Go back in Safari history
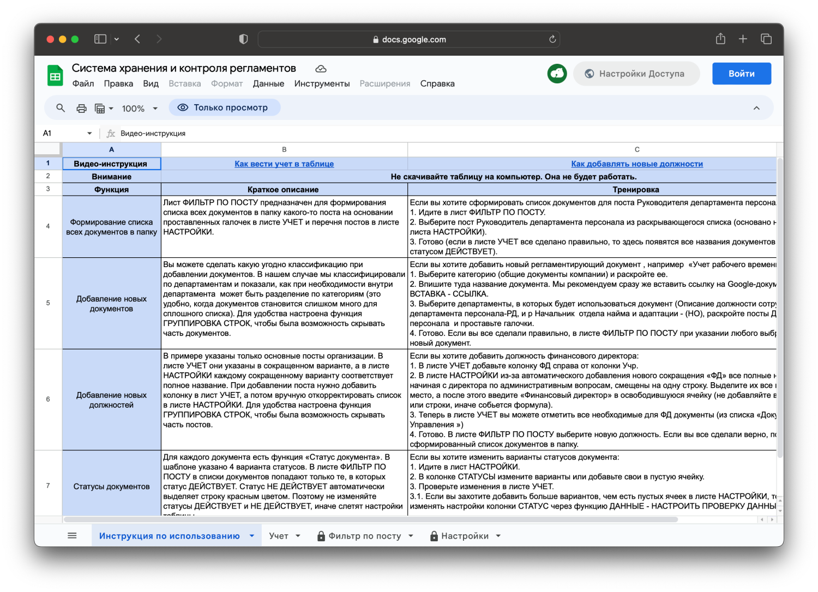This screenshot has height=592, width=818. [137, 39]
